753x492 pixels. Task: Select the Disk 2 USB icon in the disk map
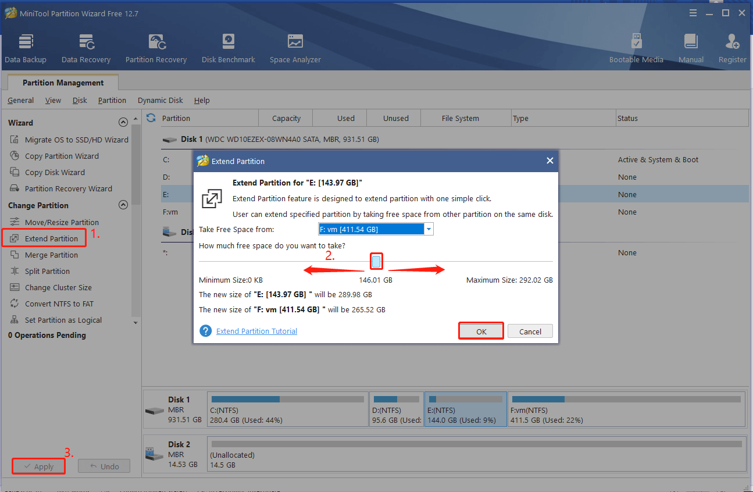click(155, 454)
